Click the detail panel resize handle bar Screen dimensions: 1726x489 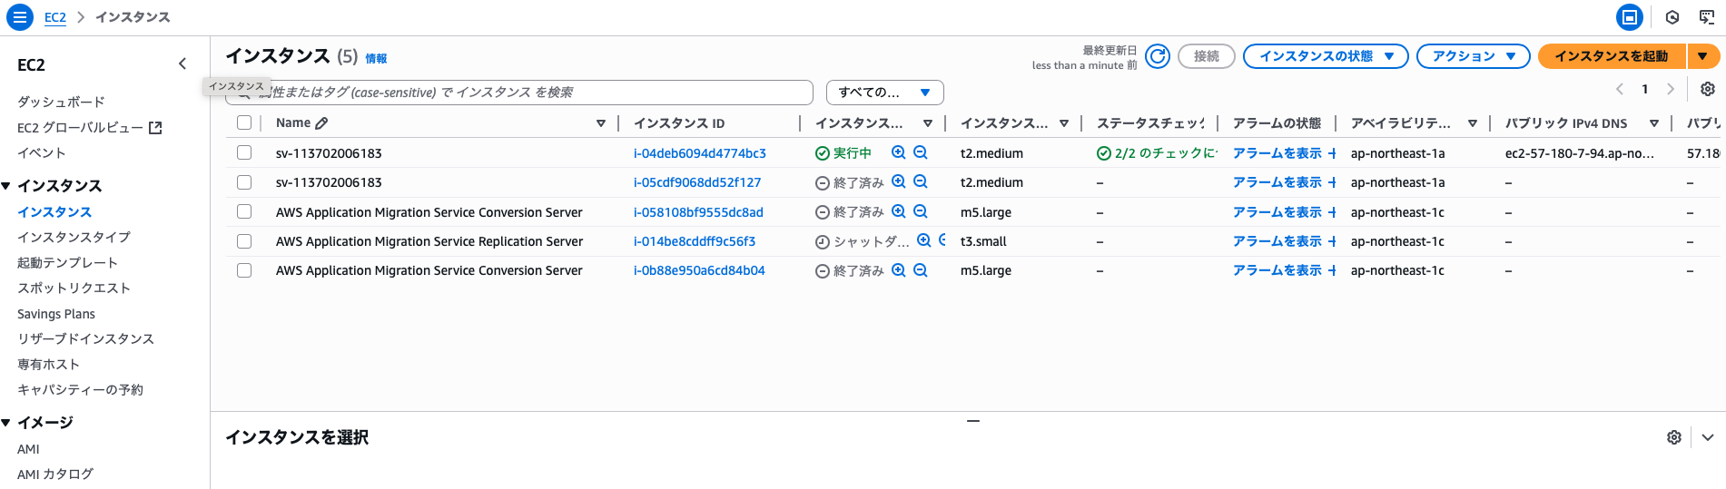[972, 421]
